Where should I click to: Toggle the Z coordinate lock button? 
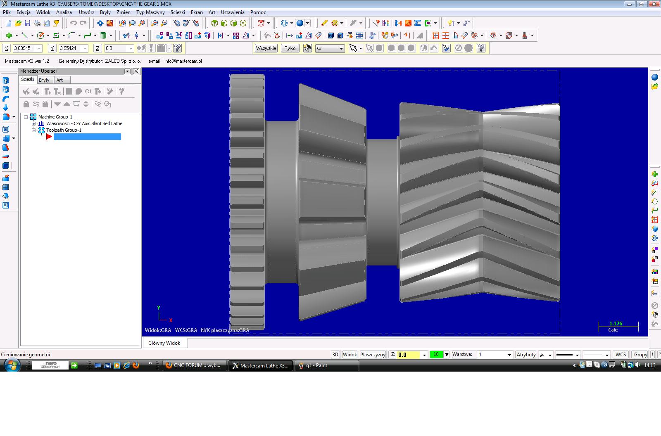pos(97,48)
